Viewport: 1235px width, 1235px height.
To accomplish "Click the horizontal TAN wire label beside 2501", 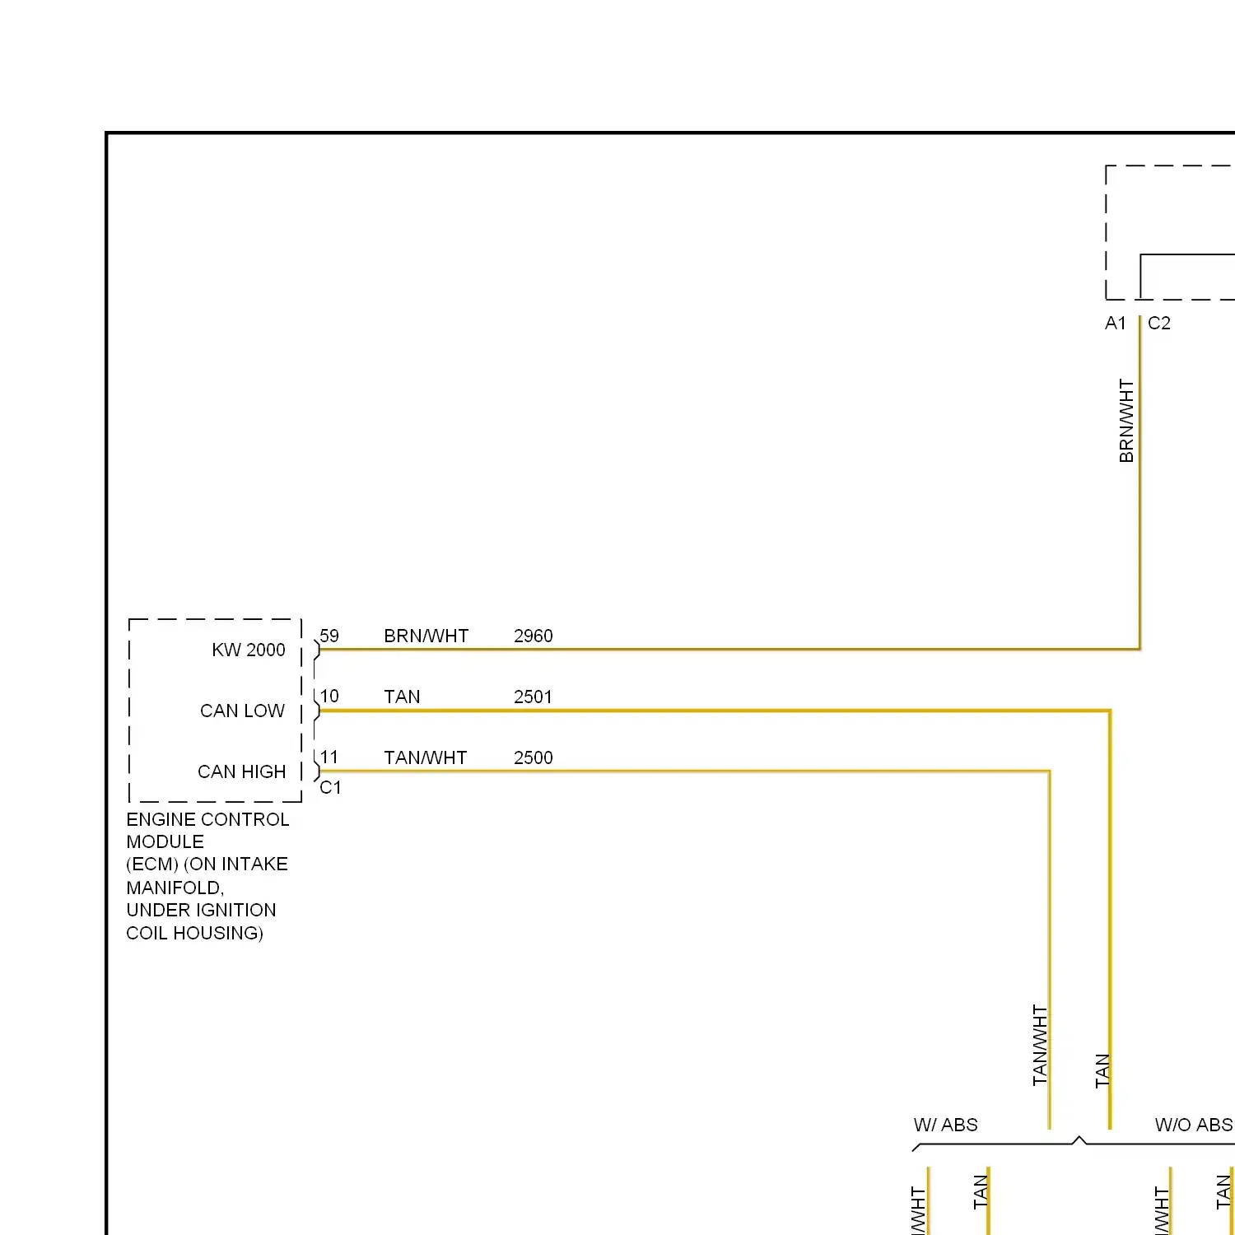I will click(402, 697).
